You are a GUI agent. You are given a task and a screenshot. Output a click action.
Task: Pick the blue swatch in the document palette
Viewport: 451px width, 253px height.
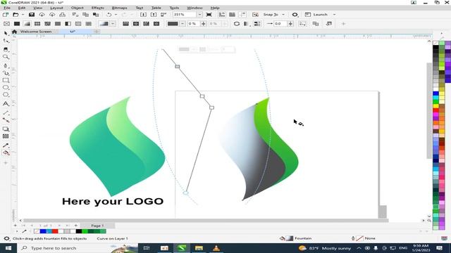pyautogui.click(x=43, y=231)
